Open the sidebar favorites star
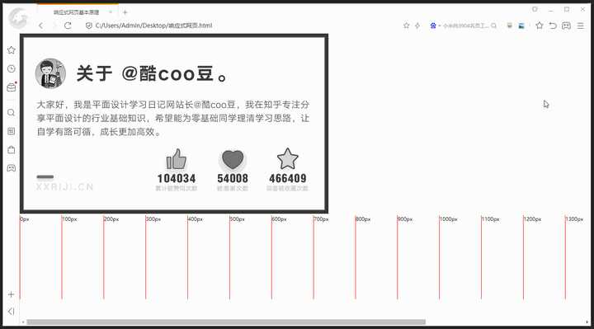 12,50
